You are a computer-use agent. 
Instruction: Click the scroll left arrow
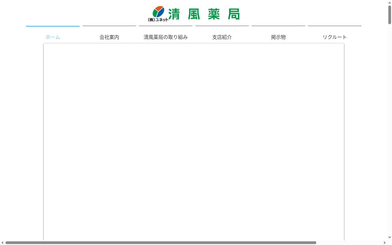(2, 243)
